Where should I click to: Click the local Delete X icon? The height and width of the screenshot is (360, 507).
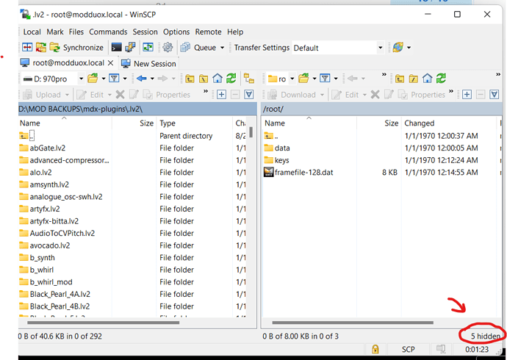pos(120,95)
